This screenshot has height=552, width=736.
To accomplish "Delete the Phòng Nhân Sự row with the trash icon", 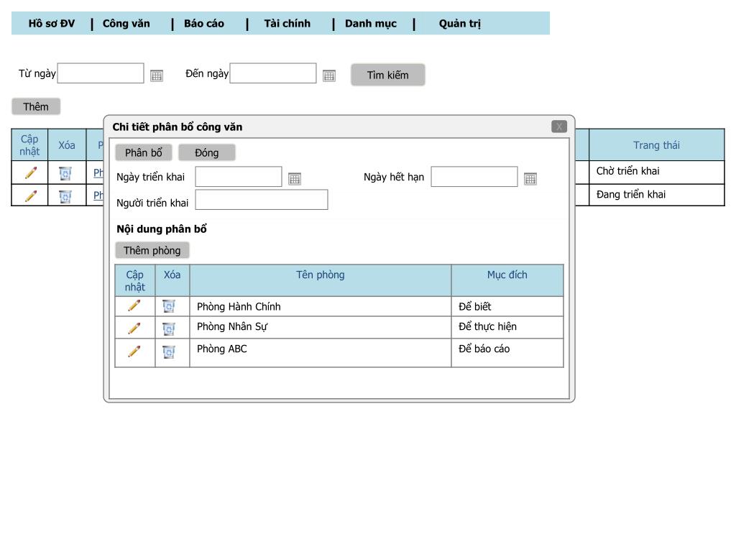I will coord(168,328).
